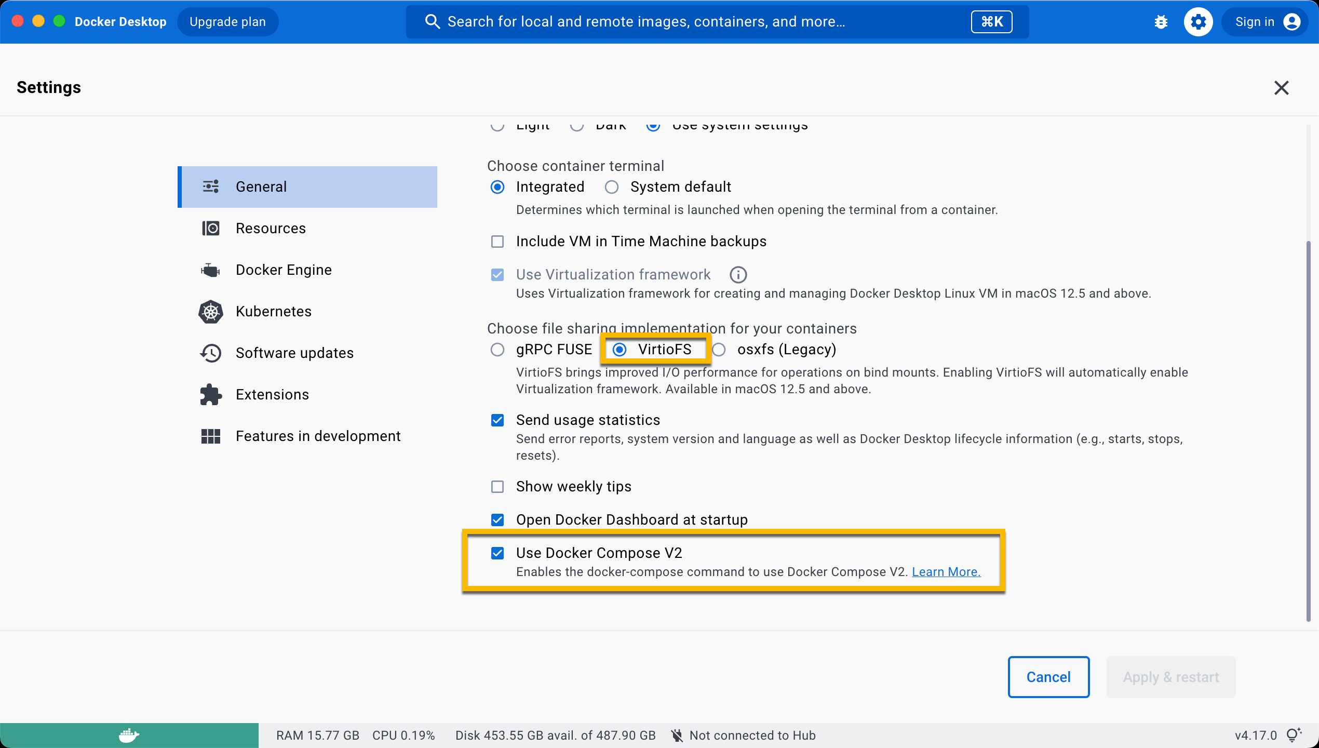Click the settings gear icon
Screen dimensions: 1319x748
[x=1199, y=22]
